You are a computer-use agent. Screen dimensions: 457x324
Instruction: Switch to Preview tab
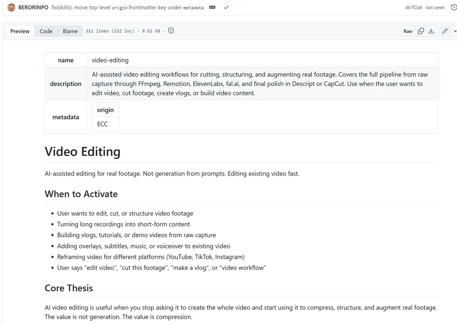[20, 31]
